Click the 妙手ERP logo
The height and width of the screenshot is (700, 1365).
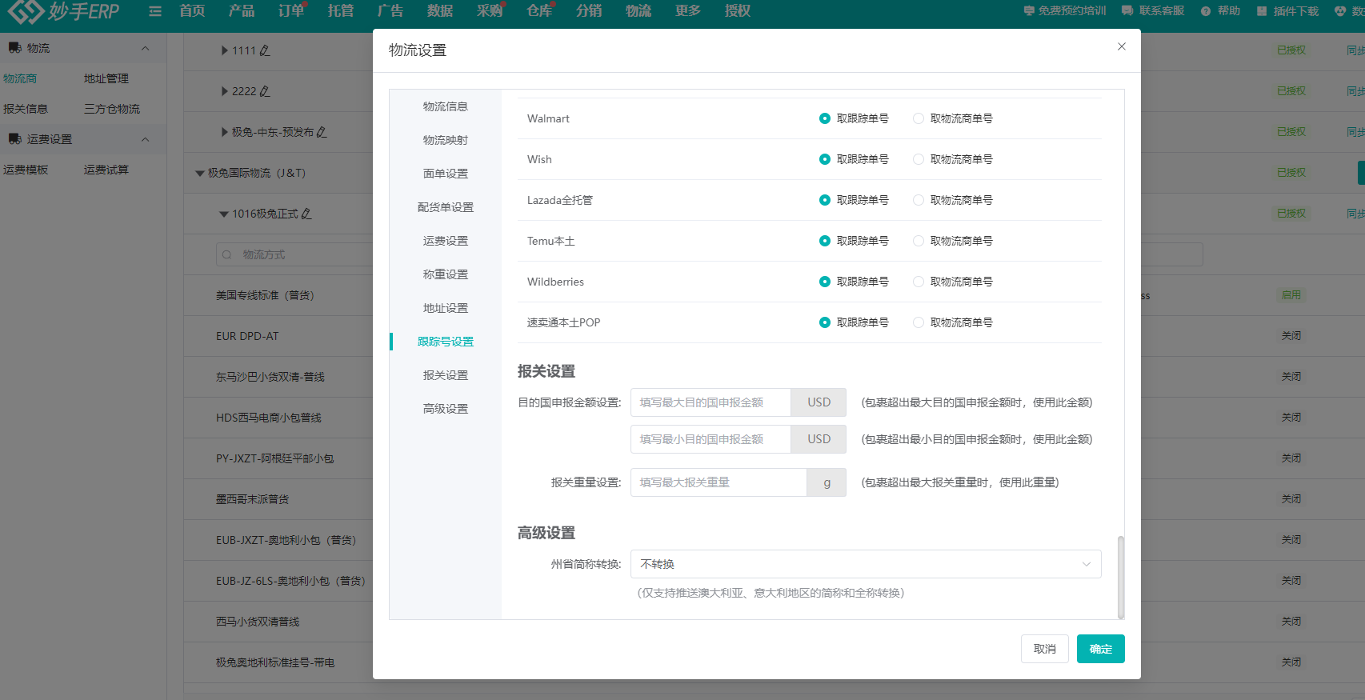tap(64, 11)
